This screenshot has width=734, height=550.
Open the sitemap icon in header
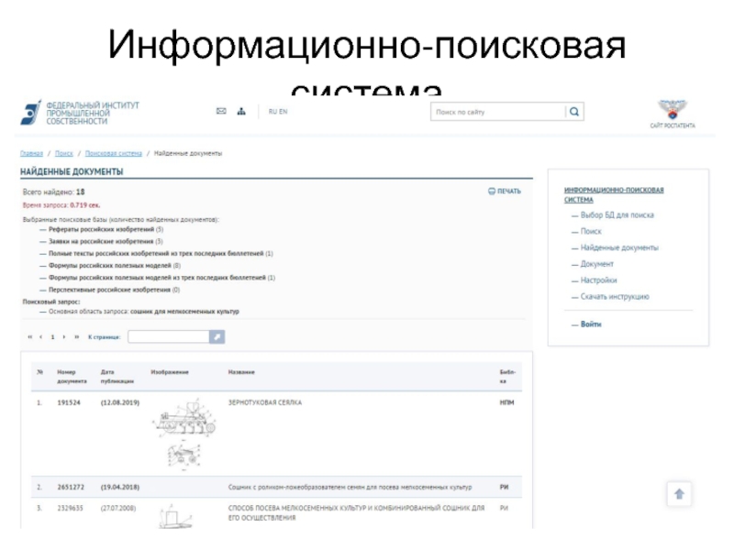241,112
